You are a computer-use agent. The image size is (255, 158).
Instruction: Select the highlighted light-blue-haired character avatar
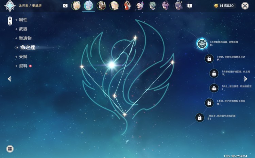tap(88, 6)
